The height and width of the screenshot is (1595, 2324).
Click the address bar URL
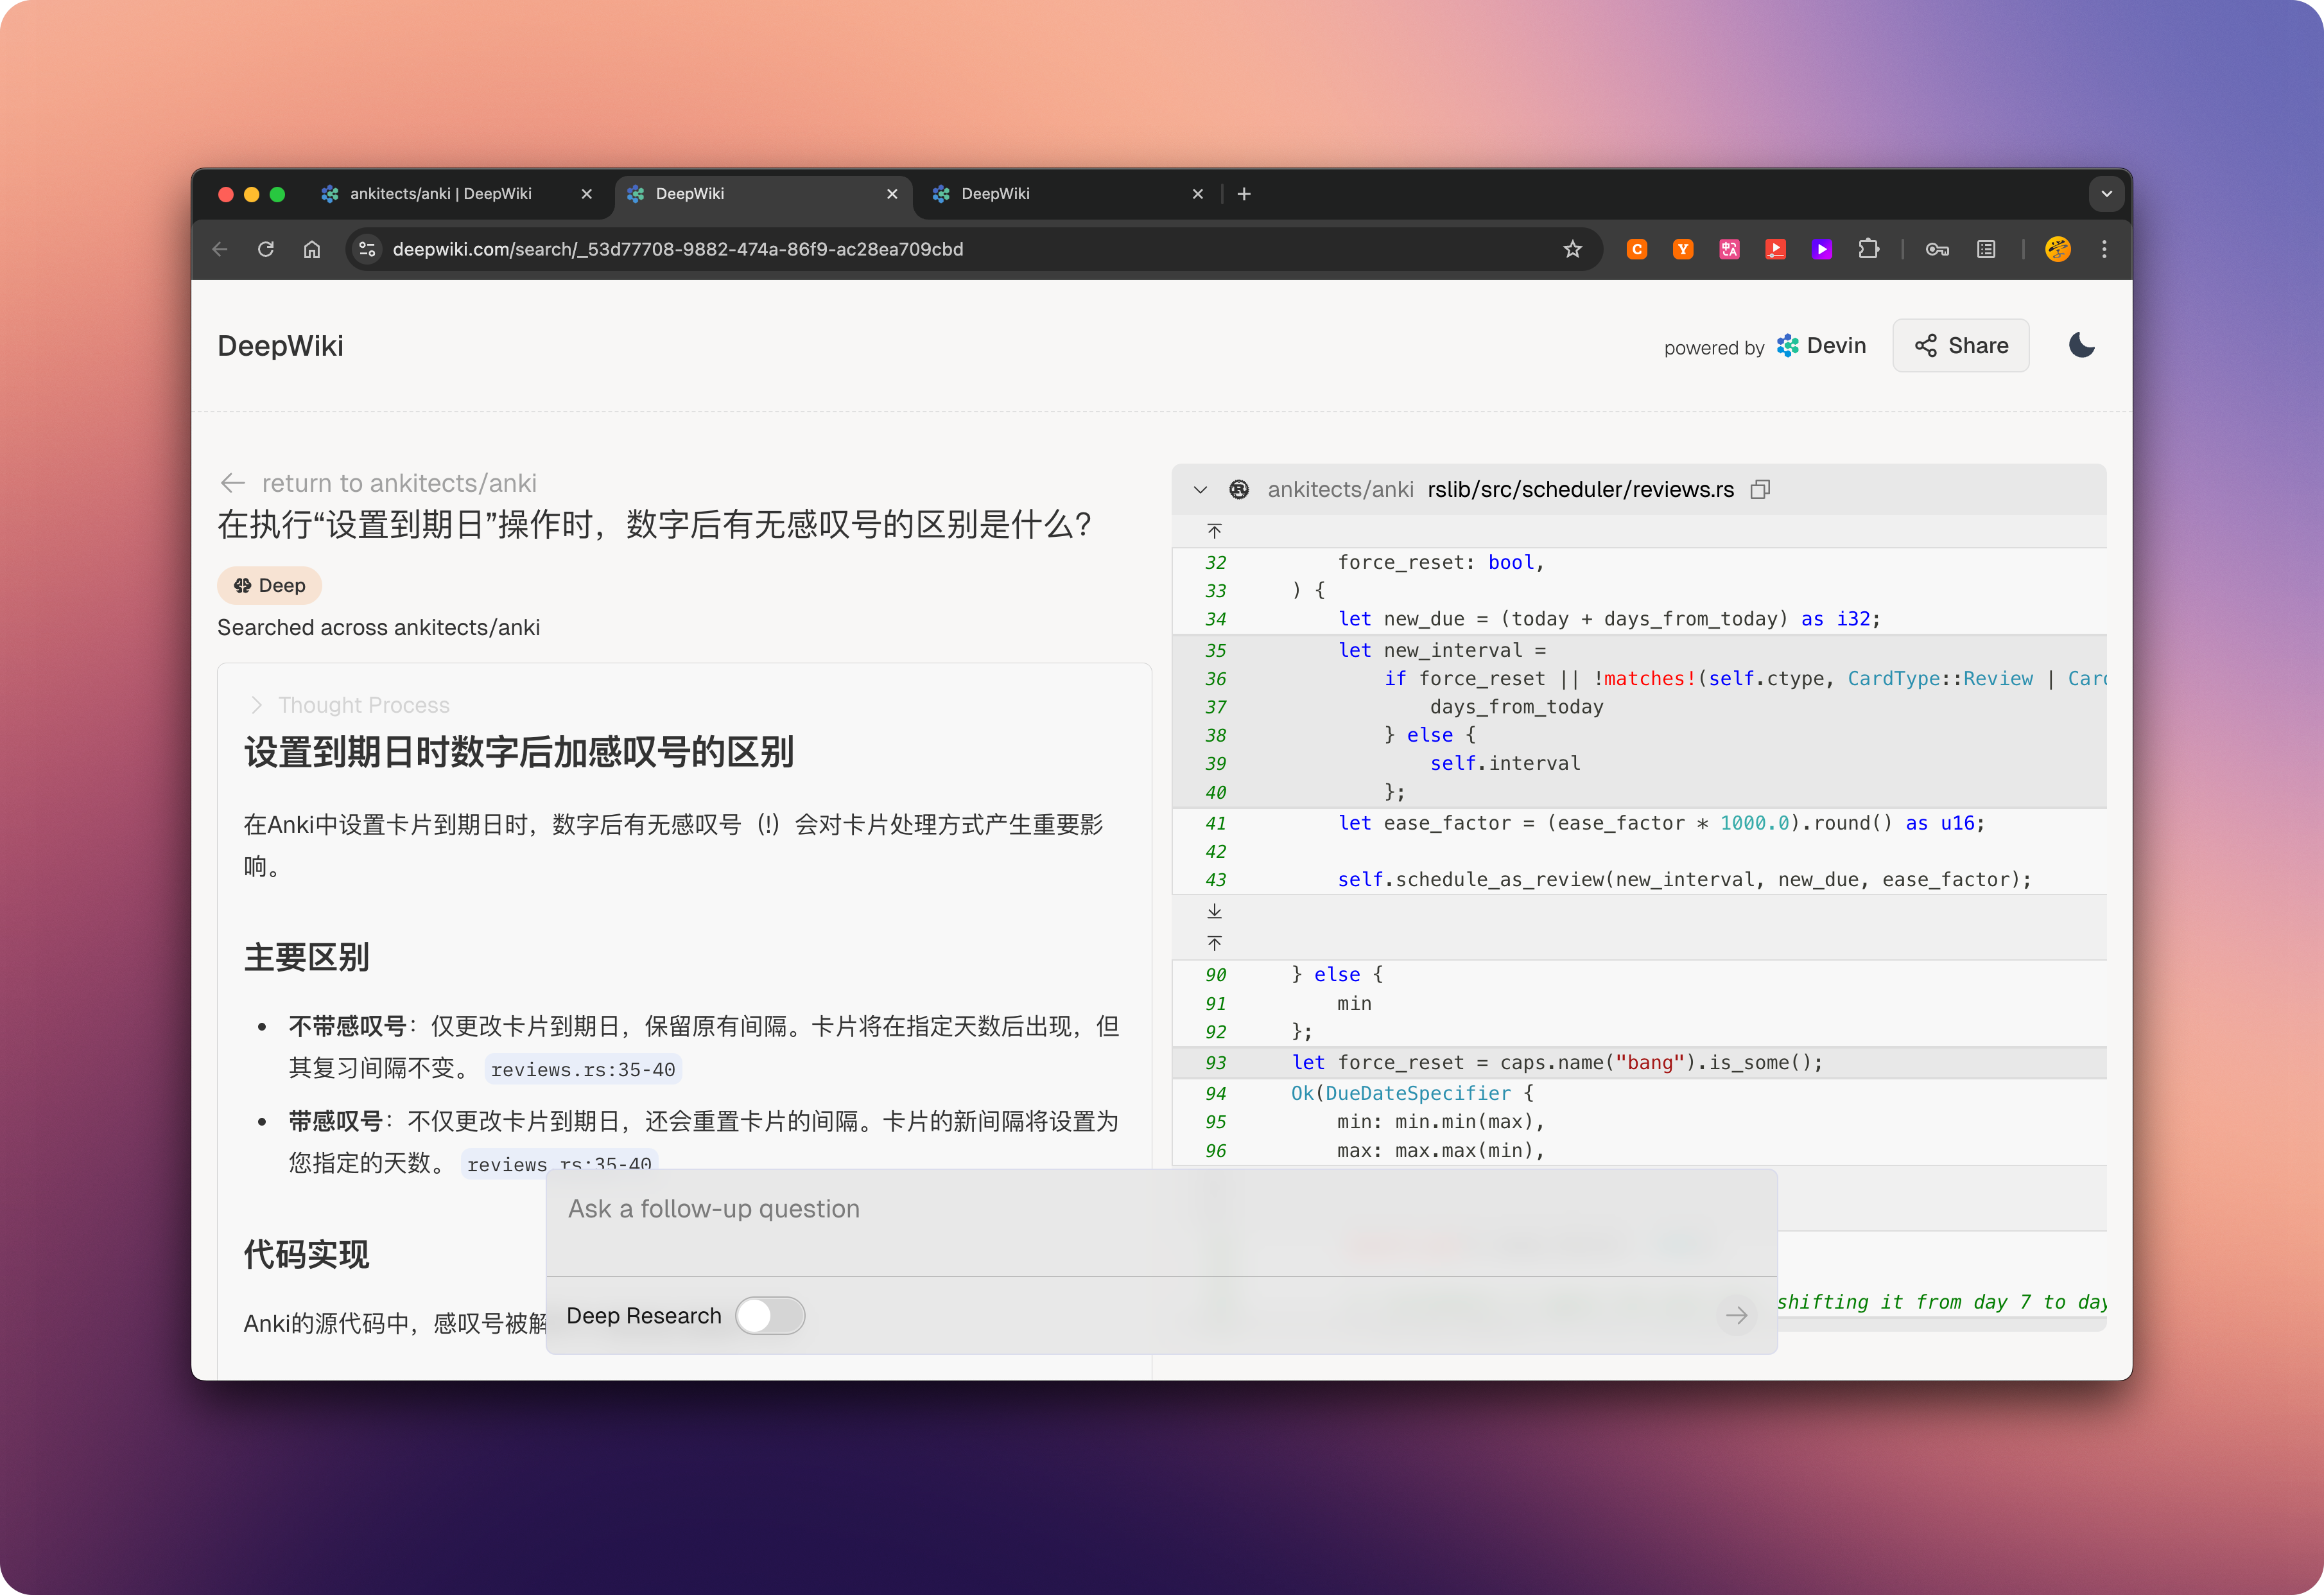pos(678,249)
